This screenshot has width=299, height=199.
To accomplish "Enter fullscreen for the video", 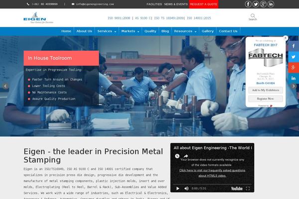I will (248, 189).
